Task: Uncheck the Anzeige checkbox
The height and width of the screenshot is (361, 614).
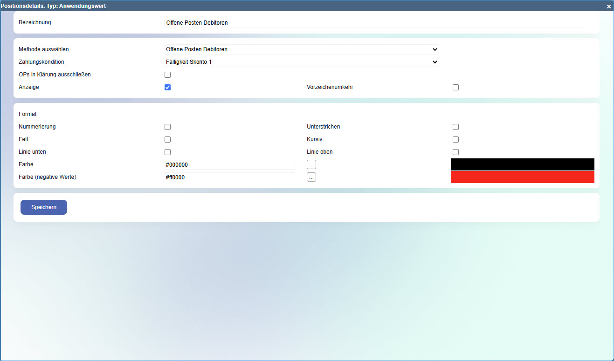Action: point(168,88)
